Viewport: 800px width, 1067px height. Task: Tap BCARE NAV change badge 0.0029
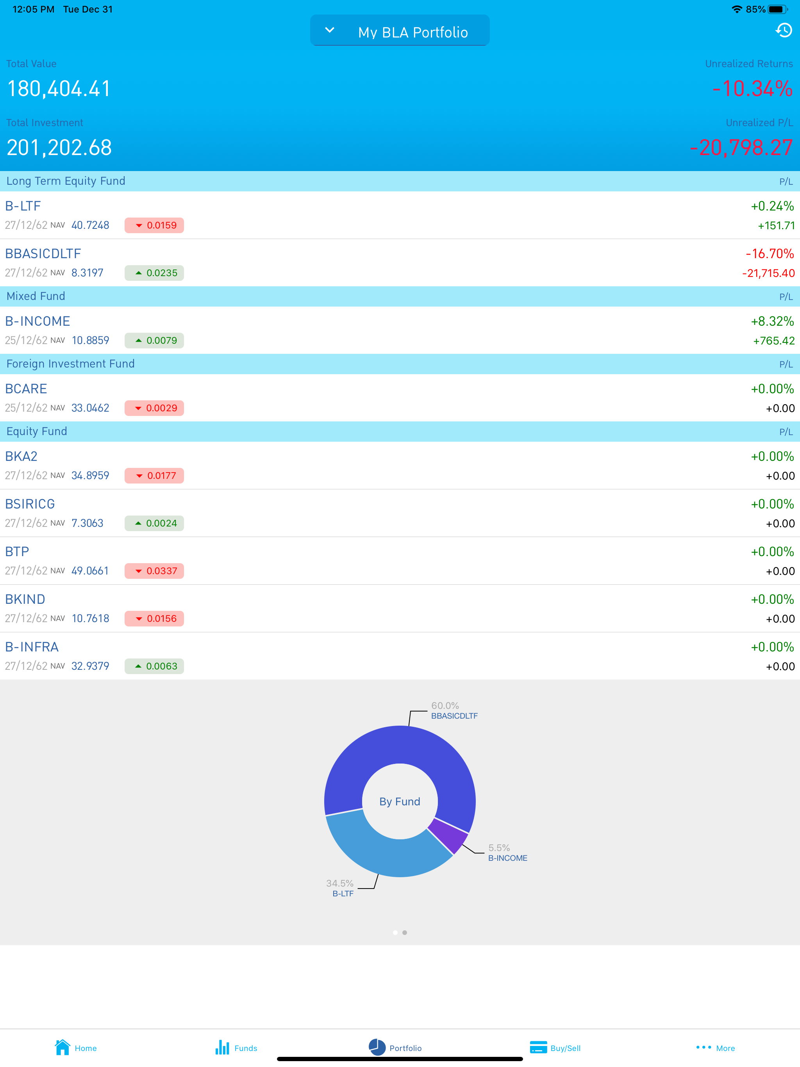pos(154,408)
